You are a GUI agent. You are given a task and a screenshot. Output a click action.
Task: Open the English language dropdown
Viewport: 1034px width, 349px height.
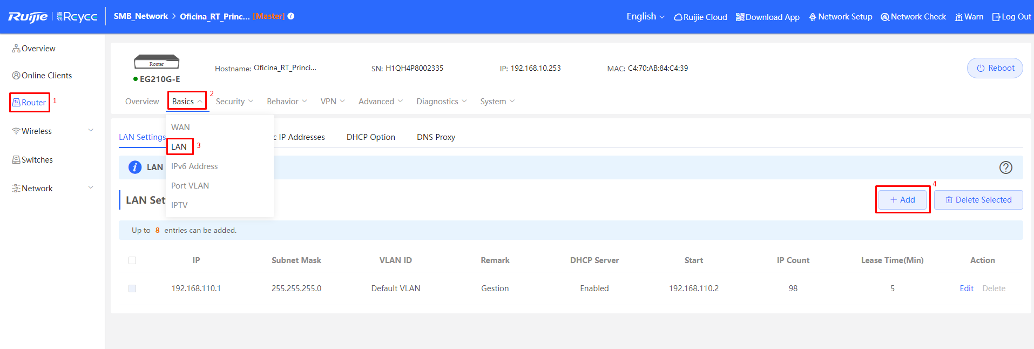coord(645,17)
